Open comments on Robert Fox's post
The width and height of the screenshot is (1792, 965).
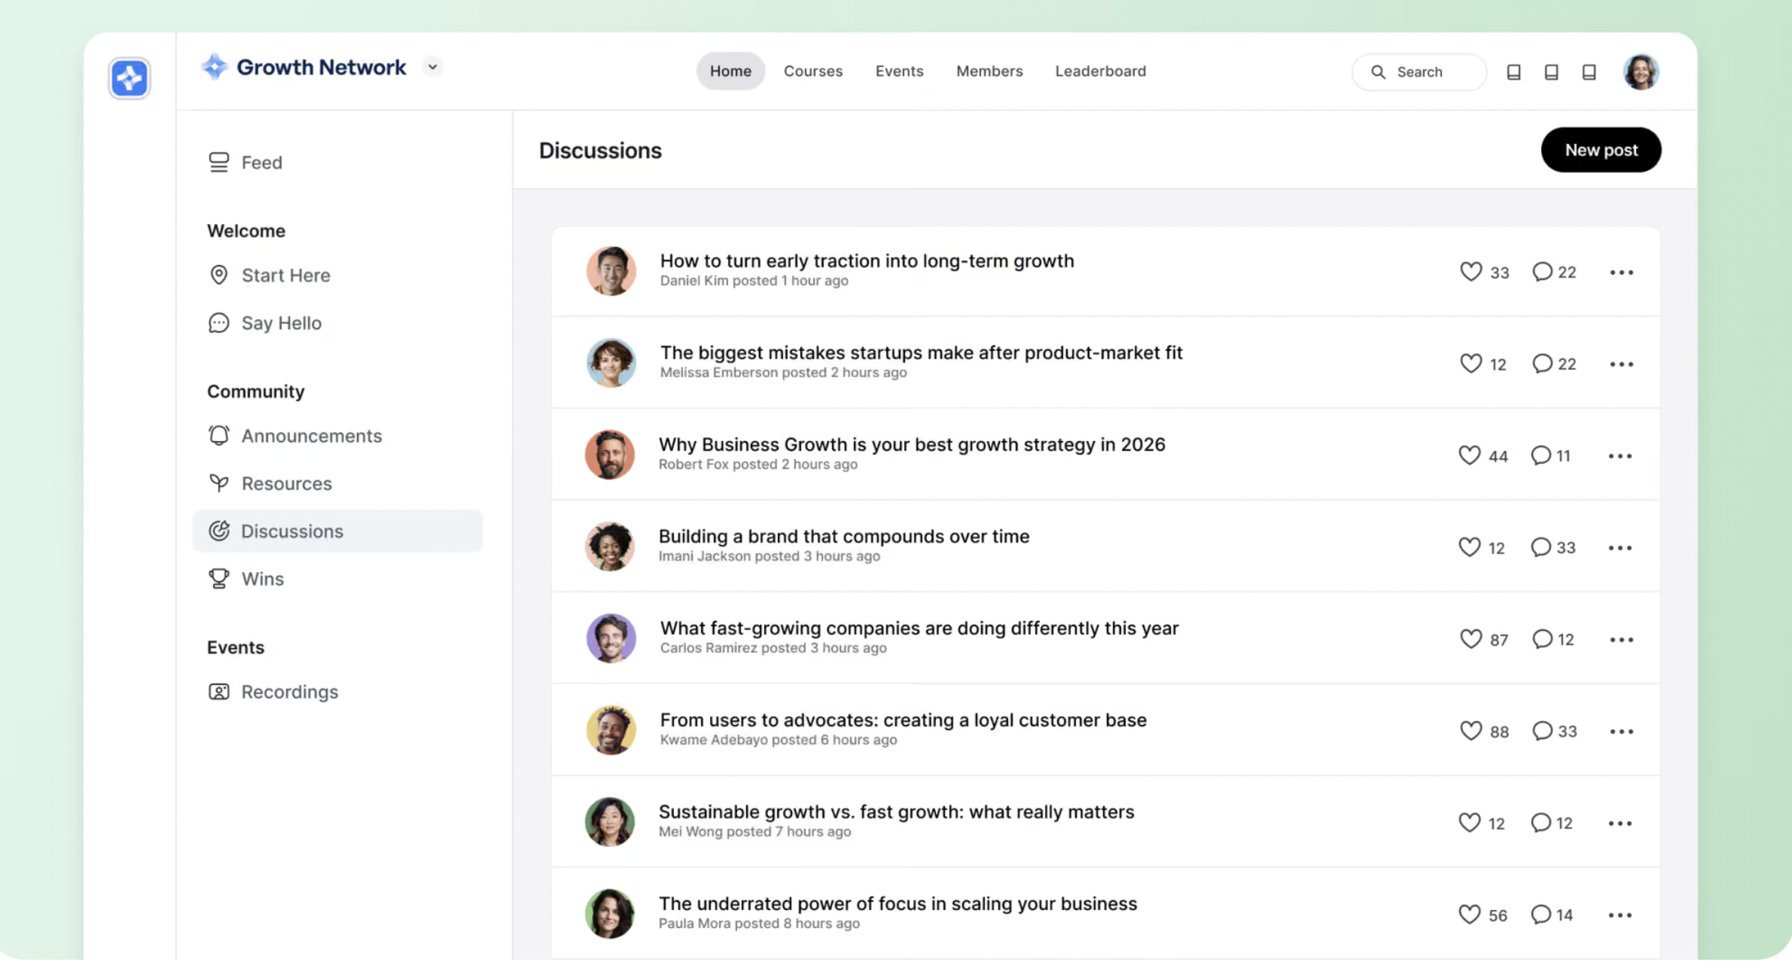(x=1541, y=455)
